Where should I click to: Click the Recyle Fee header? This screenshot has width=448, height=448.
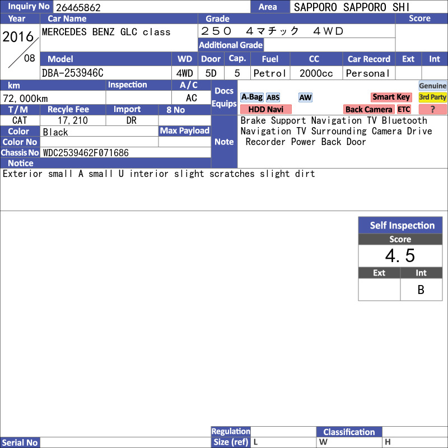[x=73, y=109]
